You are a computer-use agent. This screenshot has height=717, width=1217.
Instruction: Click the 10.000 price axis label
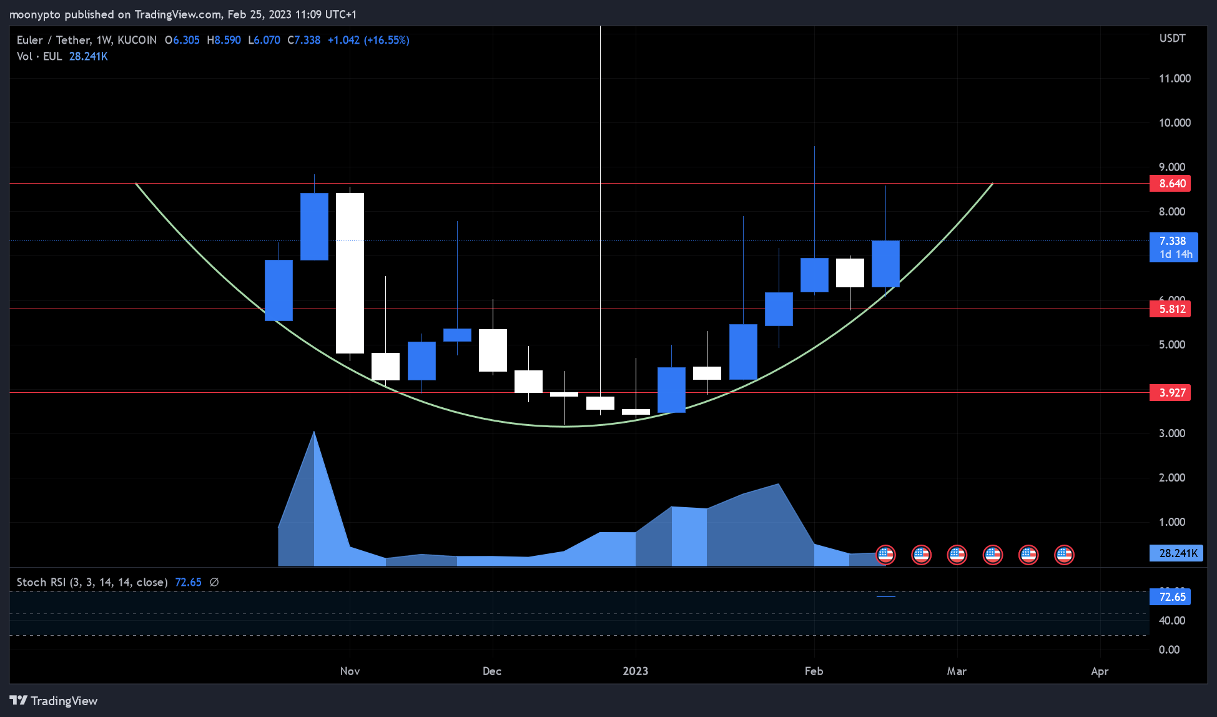[1175, 123]
